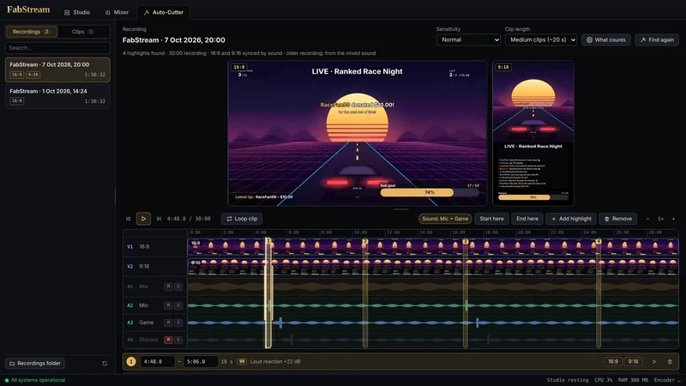686x386 pixels.
Task: Switch to the Mixer tab
Action: (x=117, y=12)
